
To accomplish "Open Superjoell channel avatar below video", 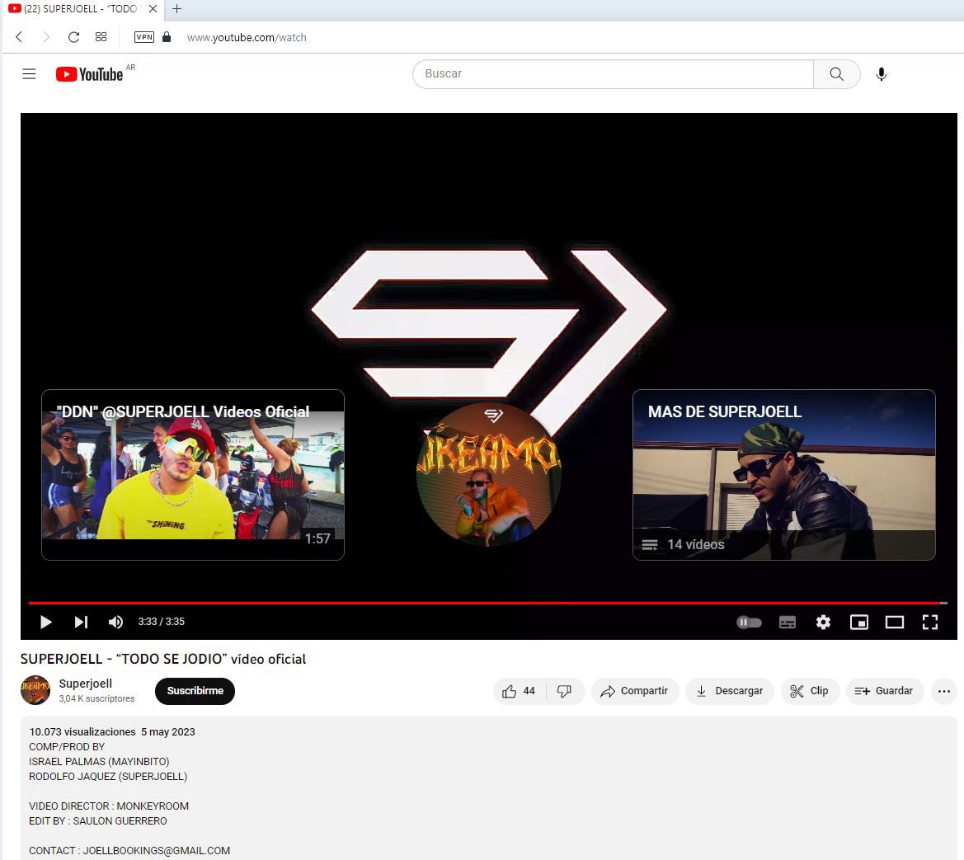I will coord(35,689).
